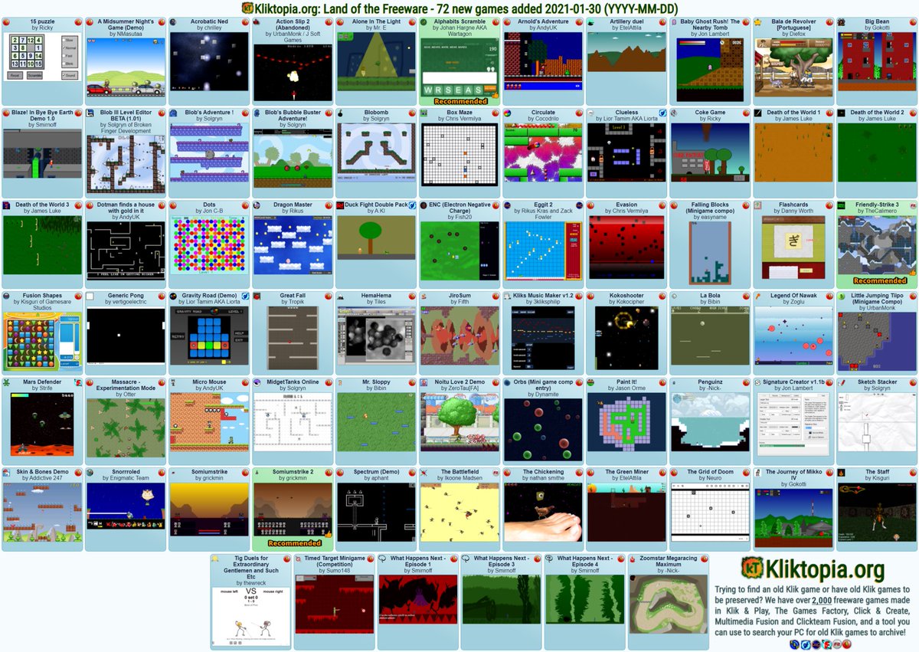Click the blue game icon beside Blob's Adventure !

pos(174,113)
